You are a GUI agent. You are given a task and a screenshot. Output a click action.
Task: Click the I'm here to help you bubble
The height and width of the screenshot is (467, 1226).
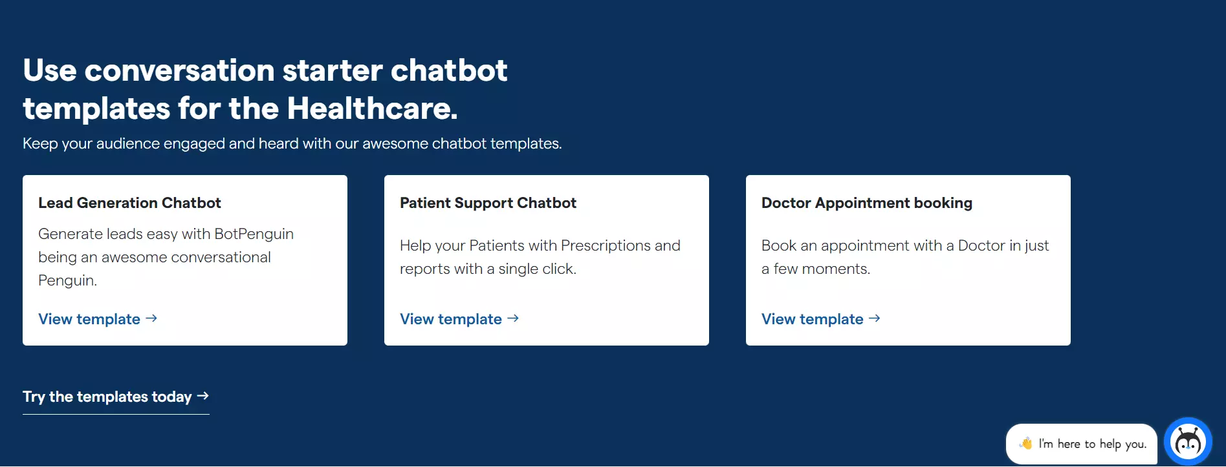(x=1082, y=444)
